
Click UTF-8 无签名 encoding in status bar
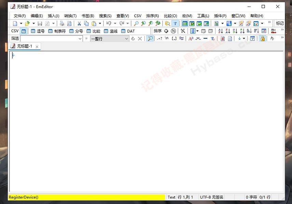coord(211,197)
